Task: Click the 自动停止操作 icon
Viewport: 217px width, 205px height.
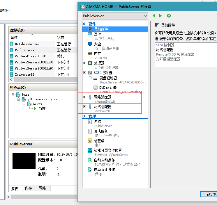Action: tap(90, 170)
